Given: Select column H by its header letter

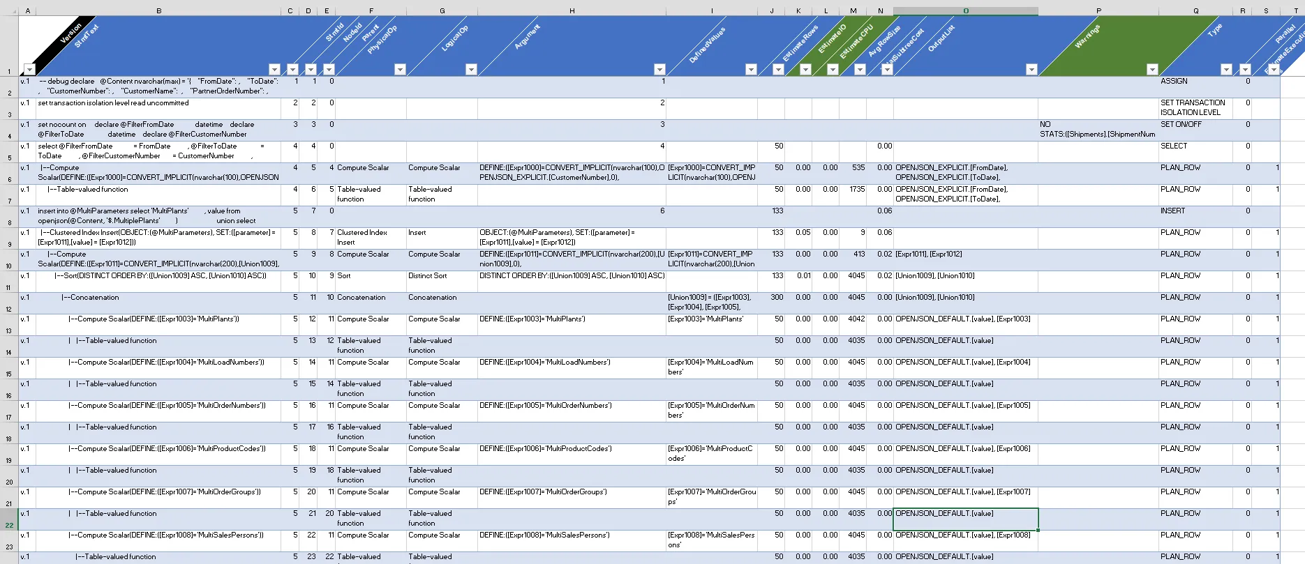Looking at the screenshot, I should (x=572, y=10).
